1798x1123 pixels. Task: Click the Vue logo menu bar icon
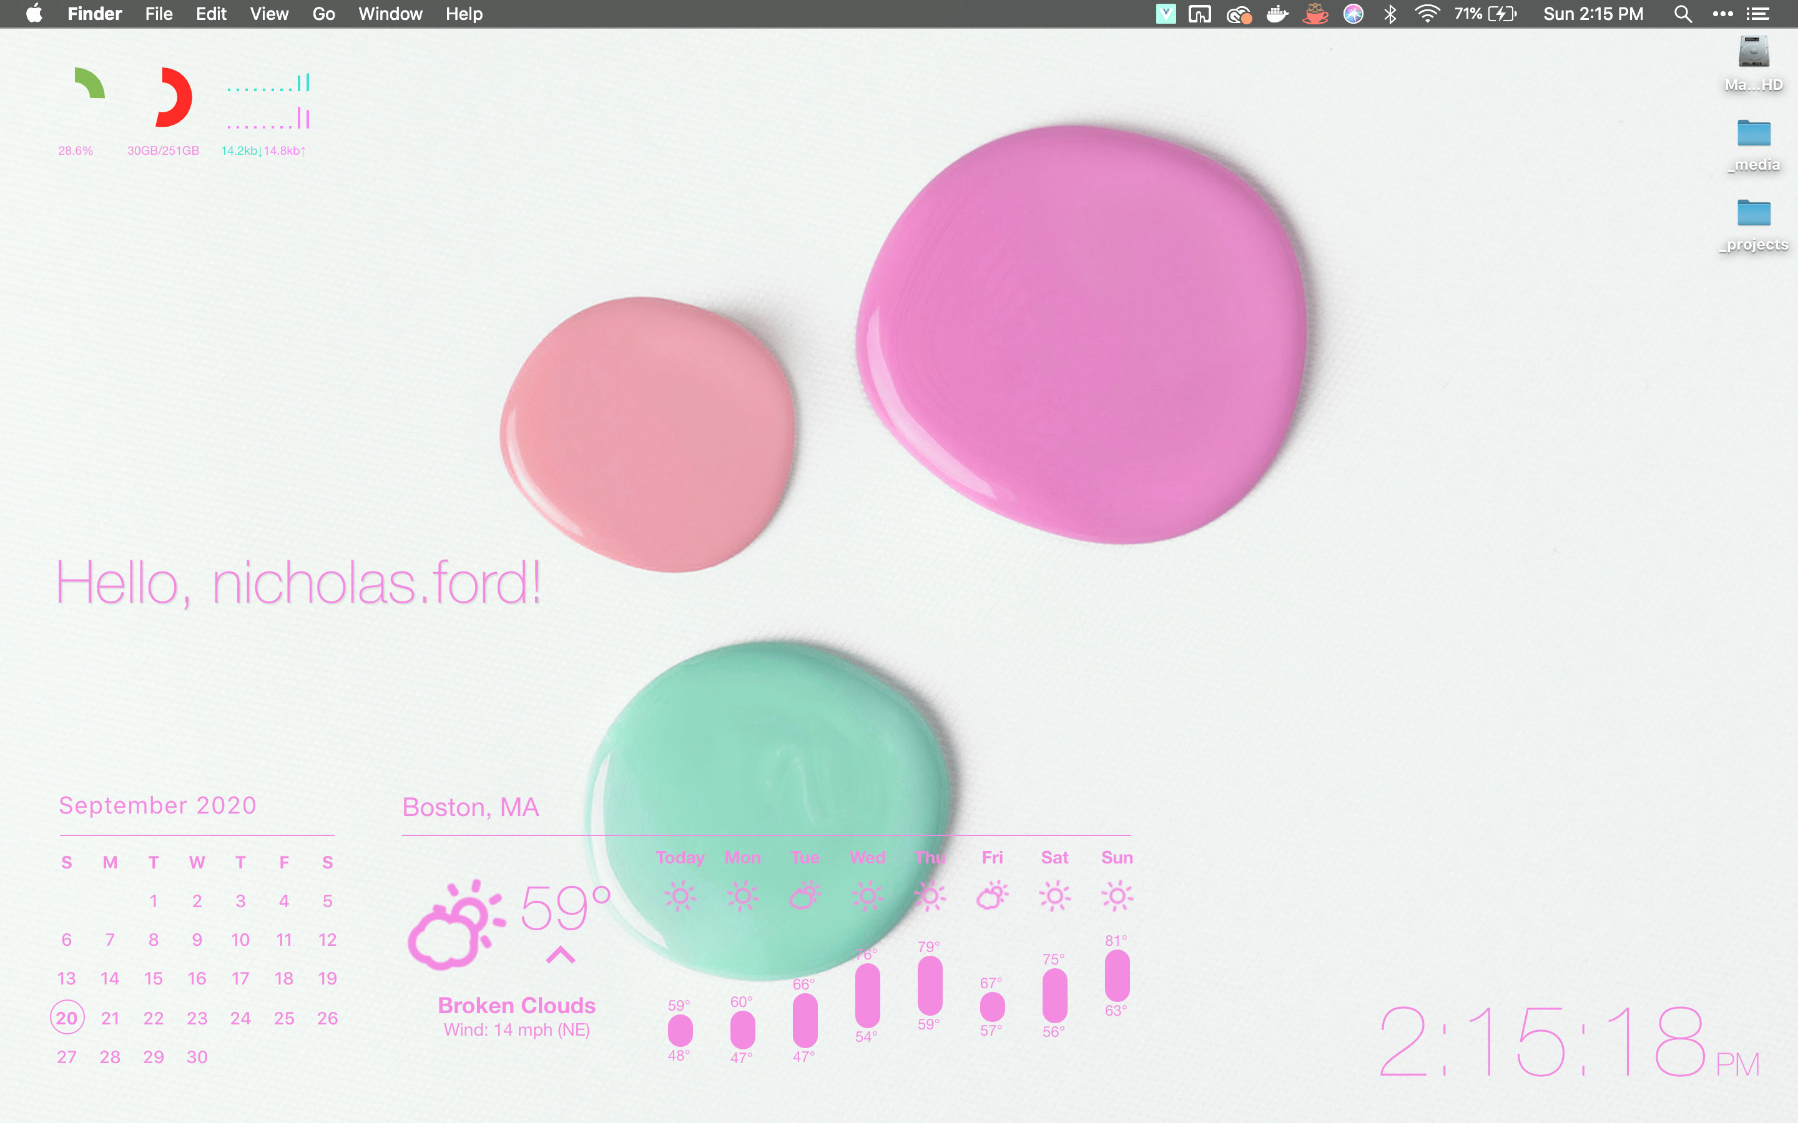tap(1166, 14)
